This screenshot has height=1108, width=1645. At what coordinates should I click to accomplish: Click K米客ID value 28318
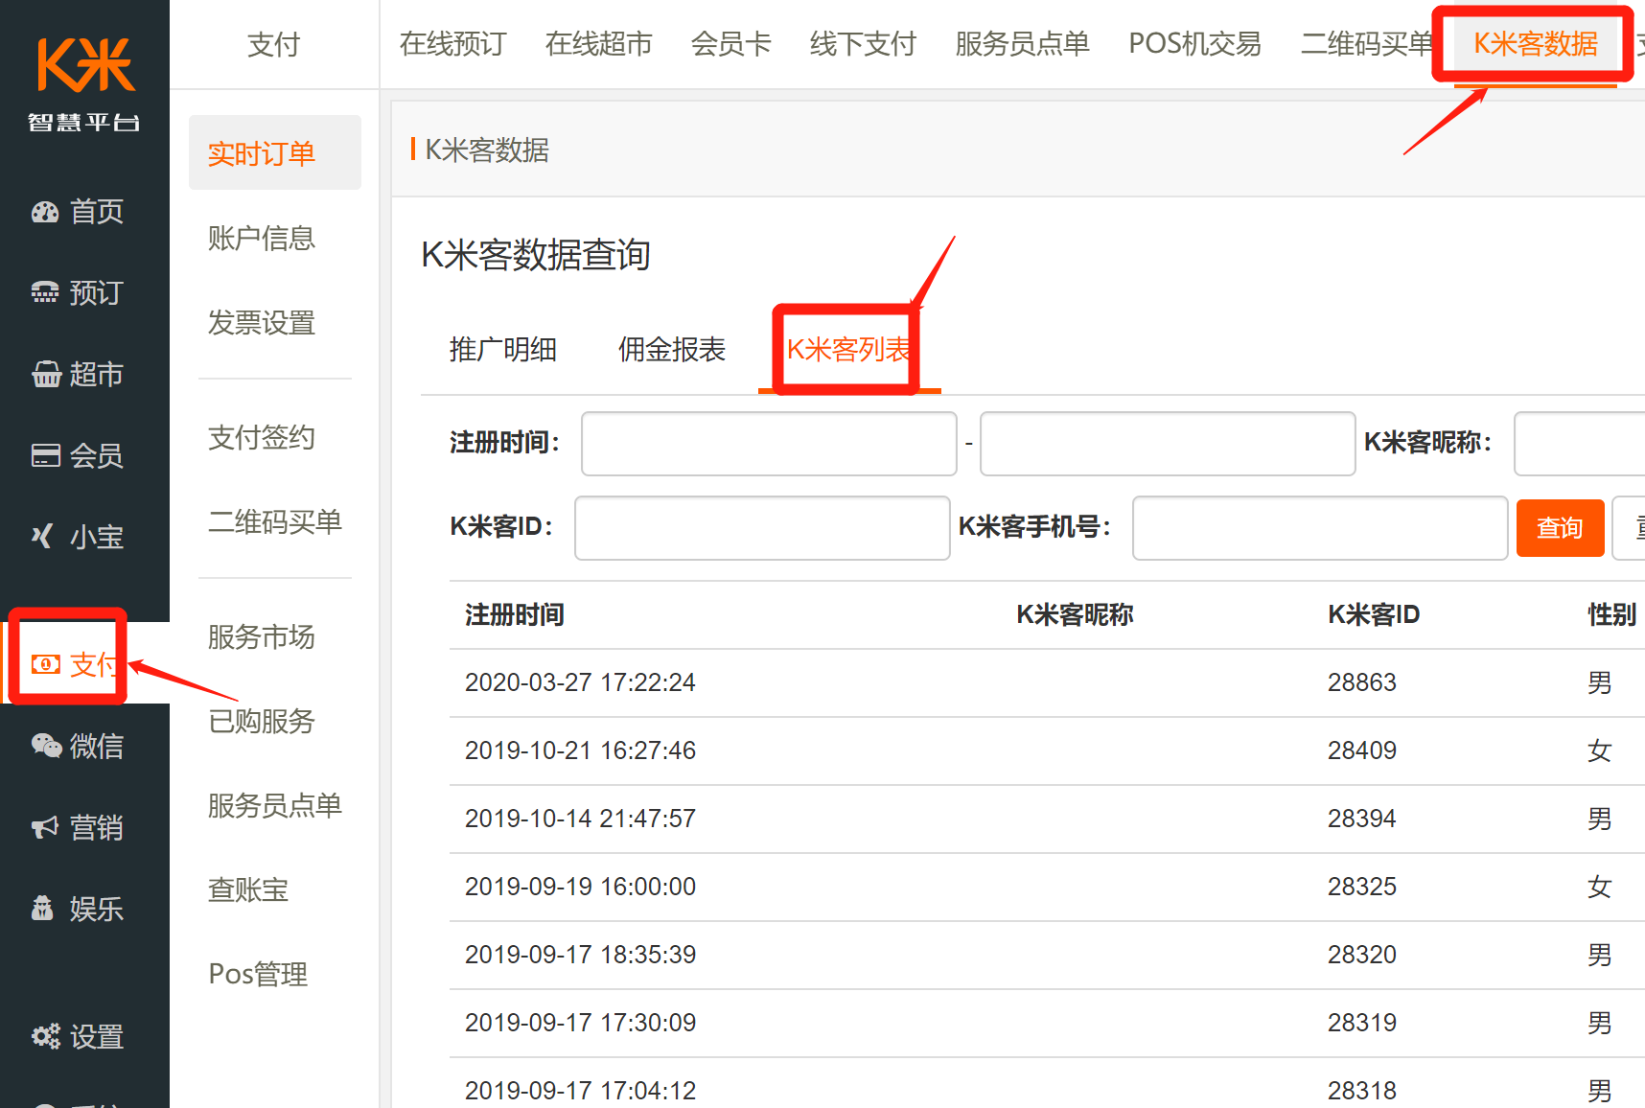[x=1362, y=1091]
